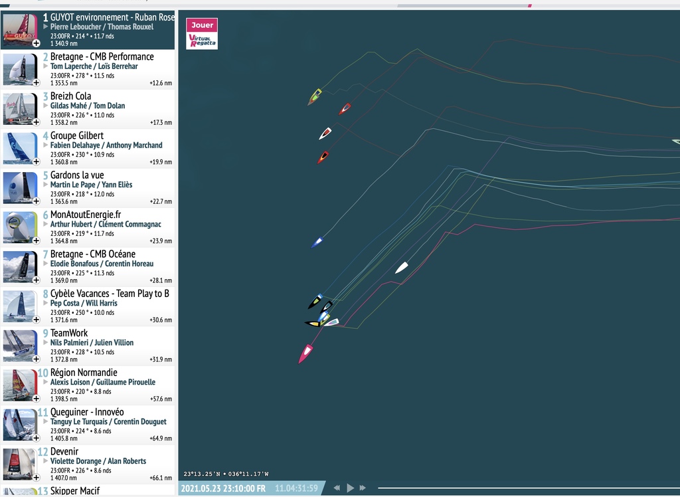Select the boat name 'MonAtoutEnergie.fr'
Image resolution: width=680 pixels, height=497 pixels.
pos(86,215)
